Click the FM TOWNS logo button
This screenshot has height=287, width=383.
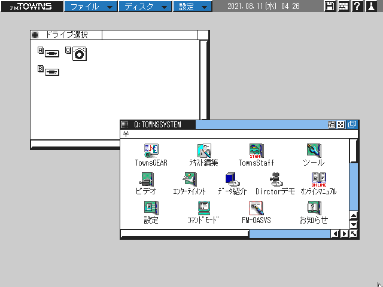(x=32, y=6)
